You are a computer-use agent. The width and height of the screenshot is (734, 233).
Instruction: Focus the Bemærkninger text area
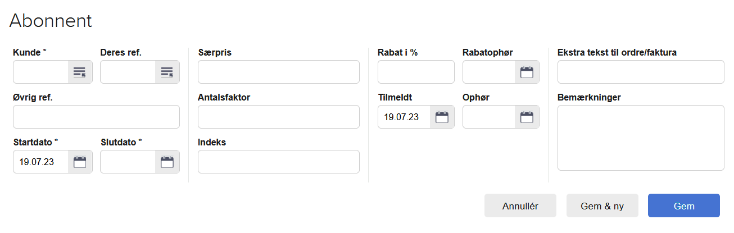tap(641, 138)
